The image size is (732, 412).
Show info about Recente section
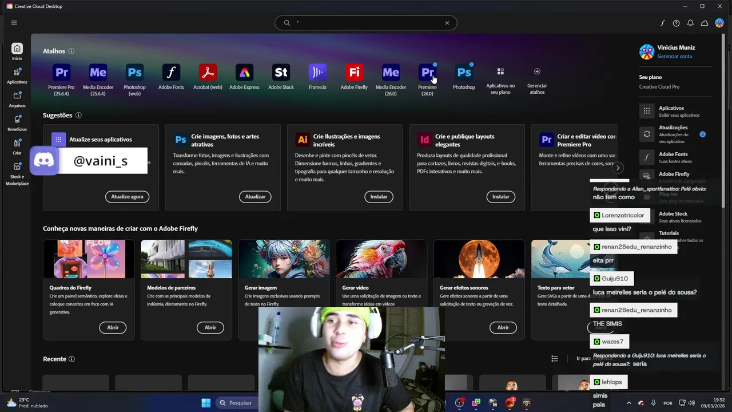71,359
